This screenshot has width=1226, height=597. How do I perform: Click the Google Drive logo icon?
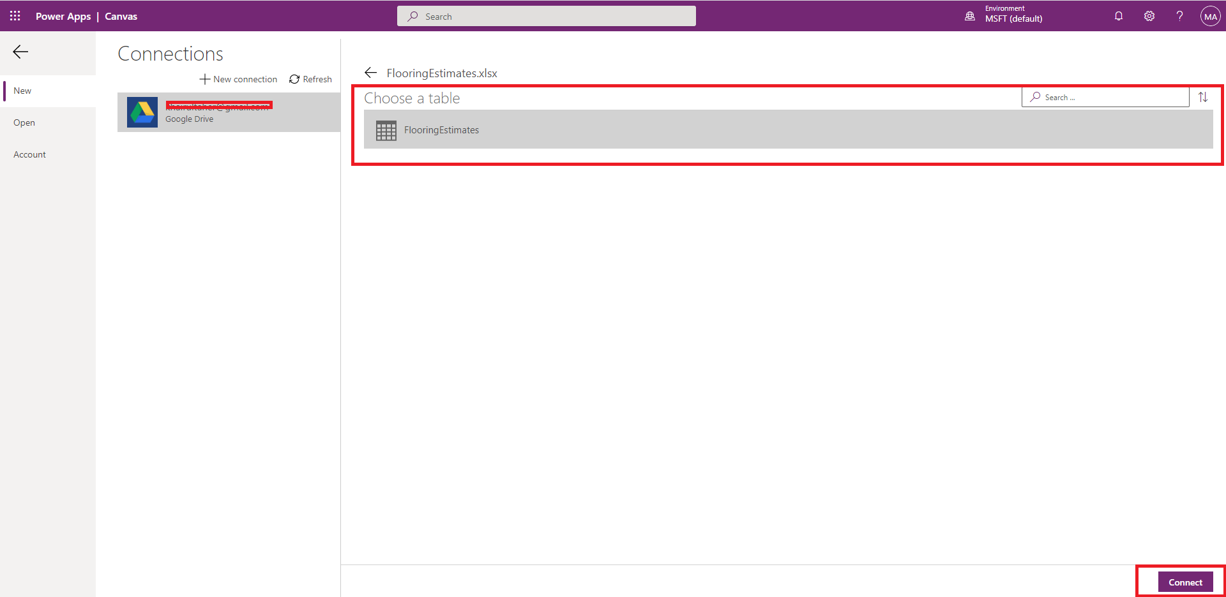[142, 112]
